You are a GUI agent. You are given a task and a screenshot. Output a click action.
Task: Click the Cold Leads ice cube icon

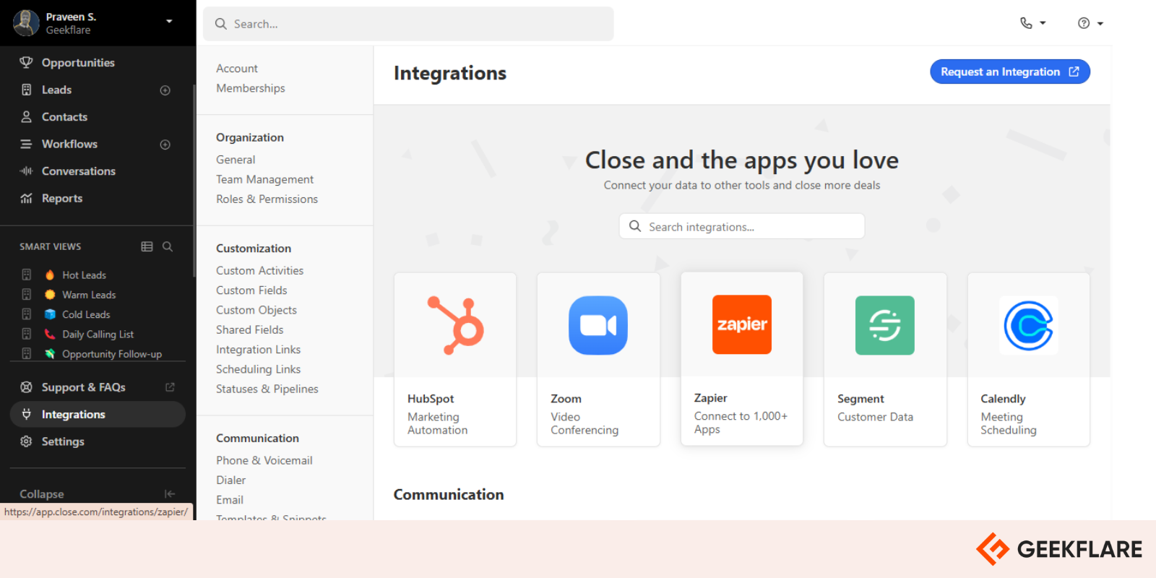(x=50, y=314)
